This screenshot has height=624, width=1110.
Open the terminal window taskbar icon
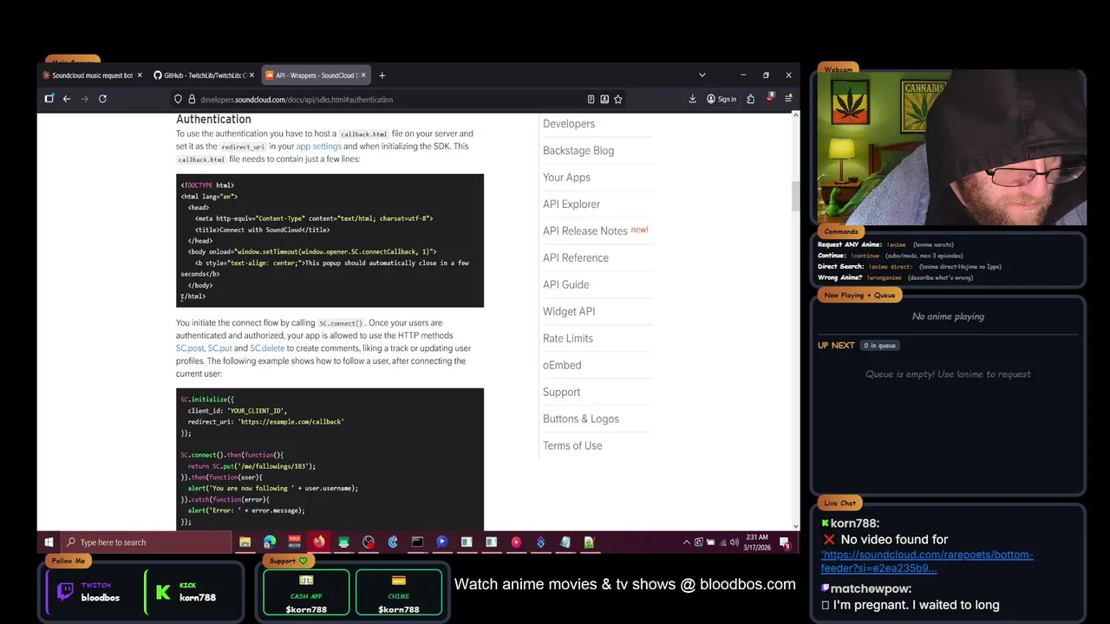pyautogui.click(x=417, y=543)
